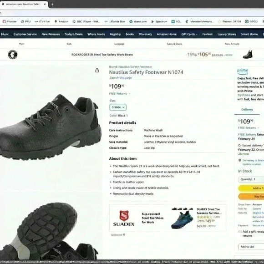Click the Zappos seller link
The height and width of the screenshot is (264, 264).
tap(257, 208)
